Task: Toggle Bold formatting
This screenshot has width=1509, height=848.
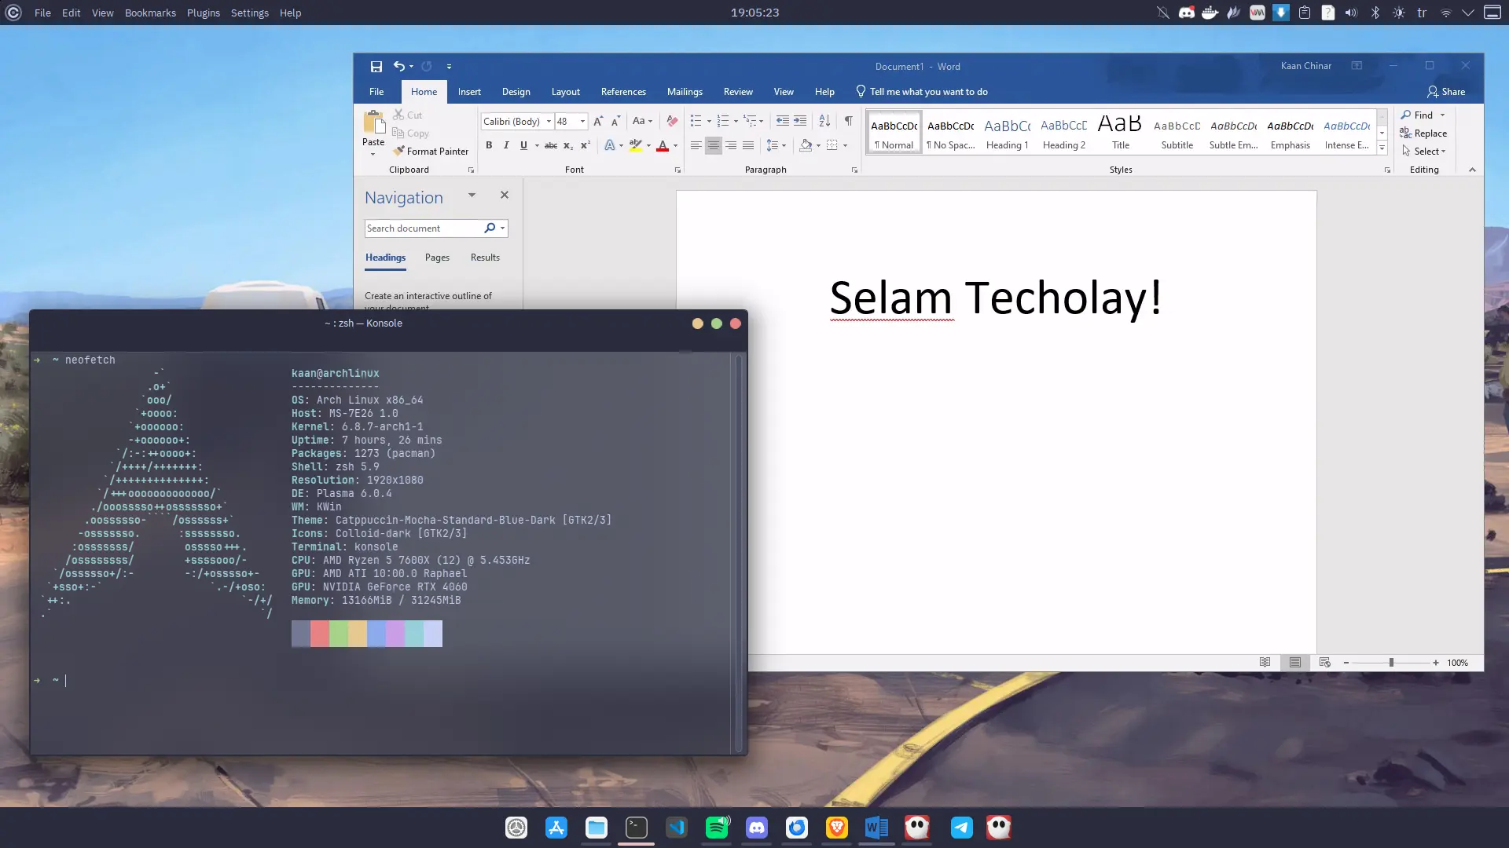Action: click(489, 145)
